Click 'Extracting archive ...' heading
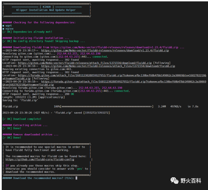The image size is (208, 190). tap(25, 125)
